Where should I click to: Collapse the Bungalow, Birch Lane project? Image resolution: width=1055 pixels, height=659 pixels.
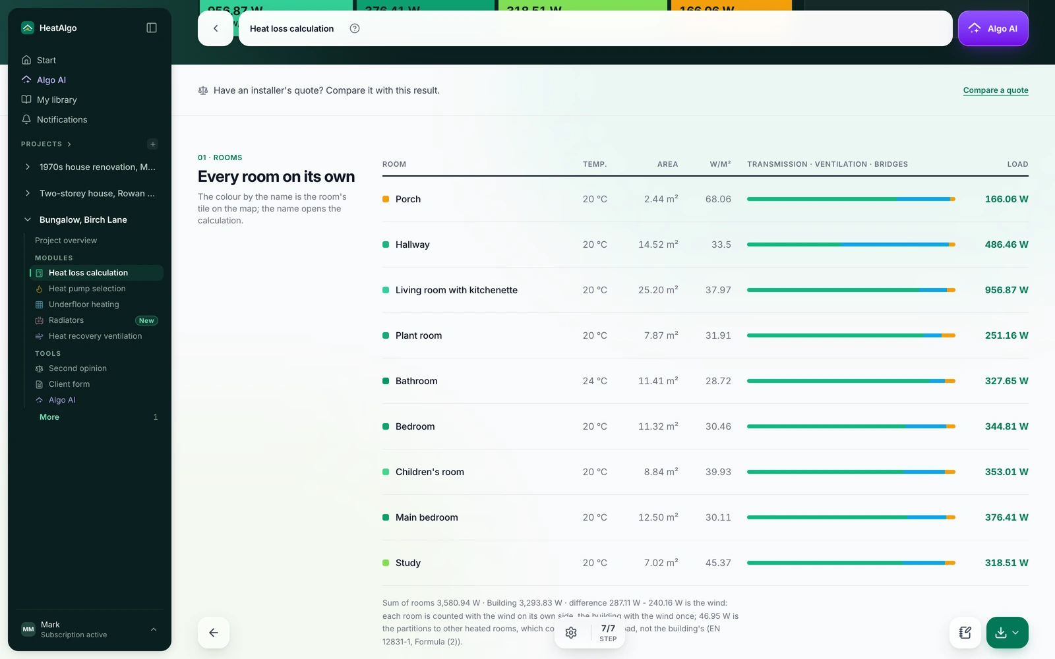pos(28,219)
